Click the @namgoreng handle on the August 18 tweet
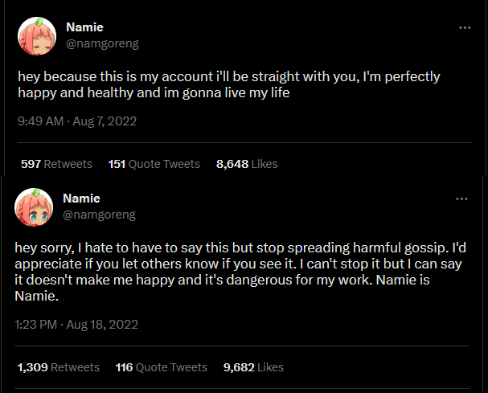Screen dimensions: 488x393 pos(100,215)
